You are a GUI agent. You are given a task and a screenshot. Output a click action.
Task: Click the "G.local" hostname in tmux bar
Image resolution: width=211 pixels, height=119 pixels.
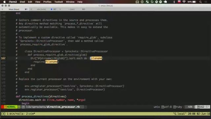(x=179, y=114)
